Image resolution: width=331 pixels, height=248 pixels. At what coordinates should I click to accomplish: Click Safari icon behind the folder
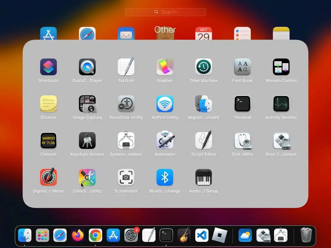coord(87,33)
